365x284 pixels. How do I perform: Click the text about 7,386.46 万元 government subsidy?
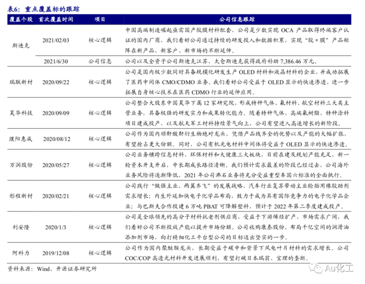click(x=221, y=61)
